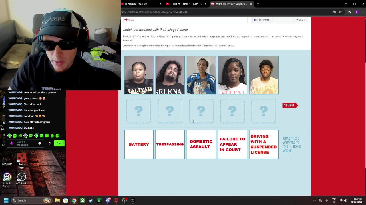Click the taskbar Search box
Image resolution: width=366 pixels, height=205 pixels.
pos(32,200)
